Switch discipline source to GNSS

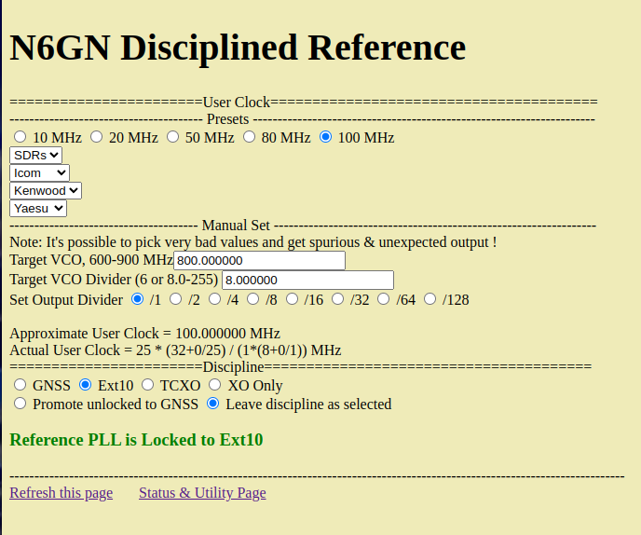coord(20,385)
